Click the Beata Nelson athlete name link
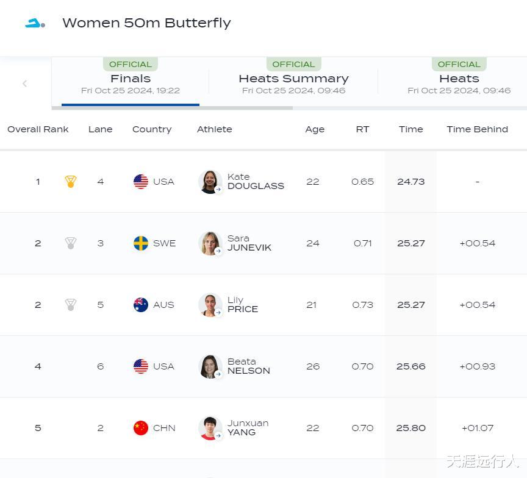 (248, 366)
